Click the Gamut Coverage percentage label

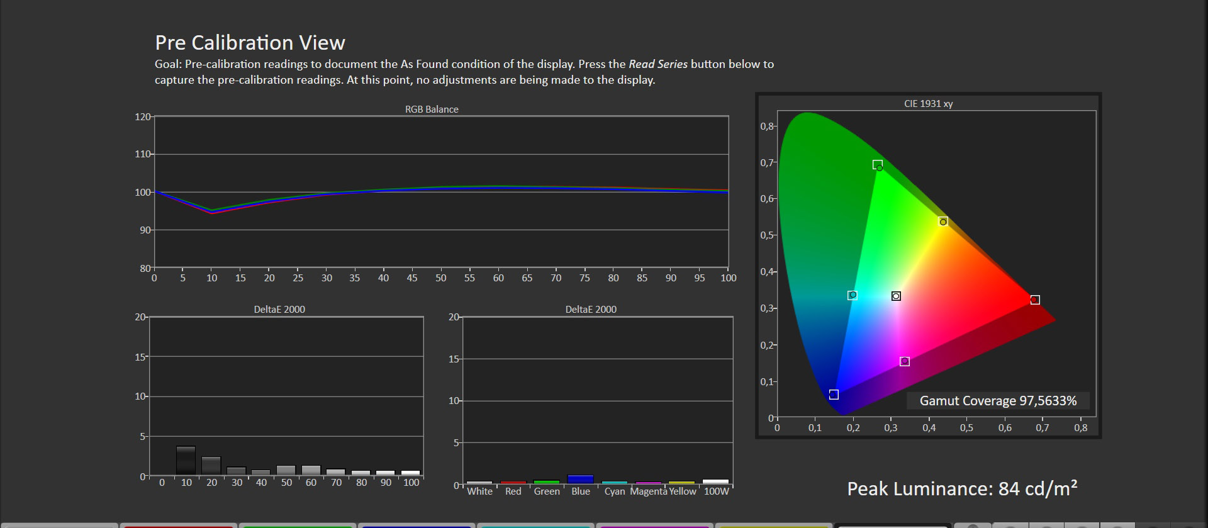click(998, 401)
